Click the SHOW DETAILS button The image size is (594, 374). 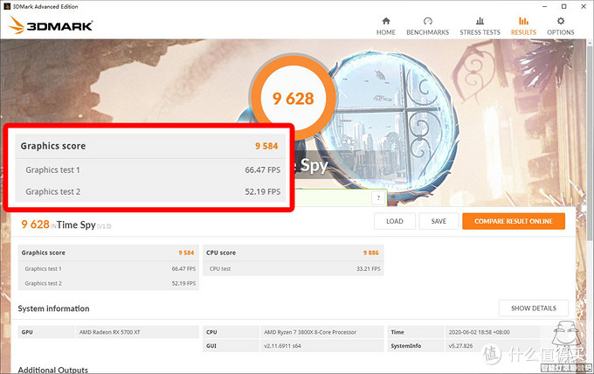tap(534, 308)
